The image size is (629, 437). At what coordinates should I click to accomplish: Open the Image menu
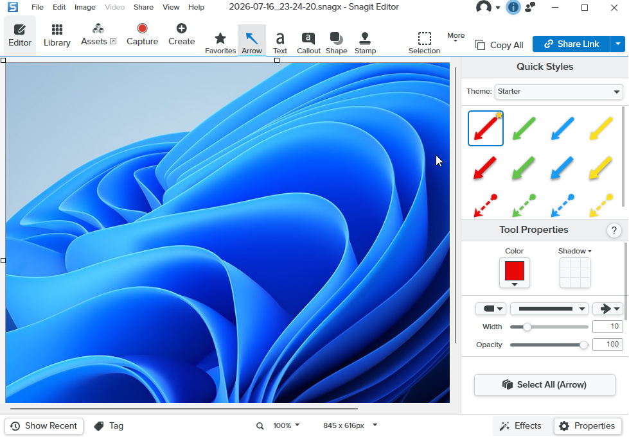coord(85,7)
